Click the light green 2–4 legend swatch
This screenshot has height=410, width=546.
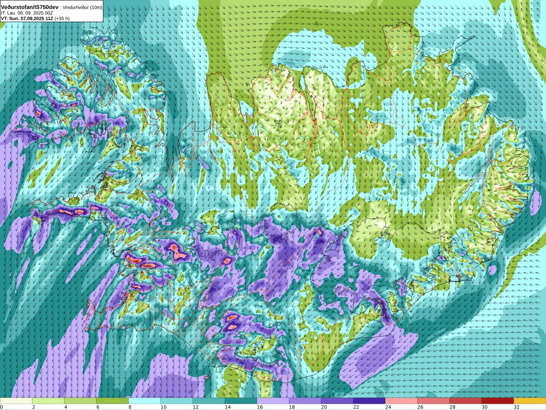click(48, 401)
